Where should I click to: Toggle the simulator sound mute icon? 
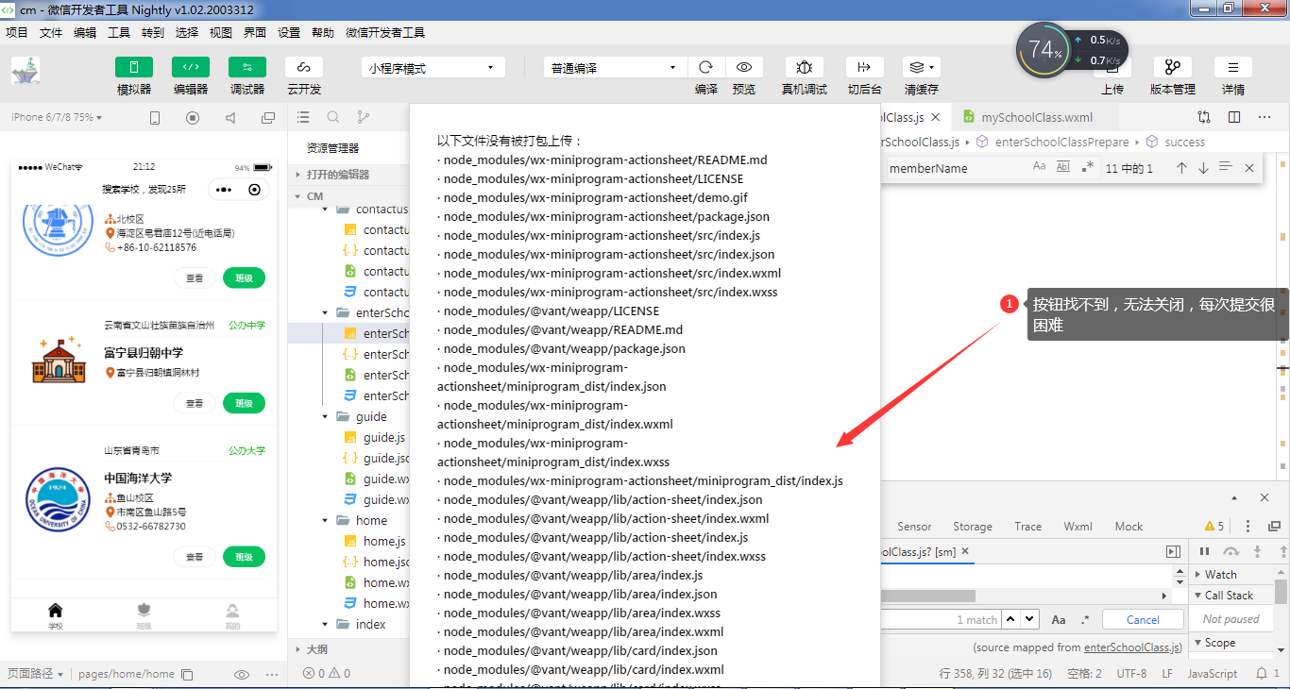230,118
